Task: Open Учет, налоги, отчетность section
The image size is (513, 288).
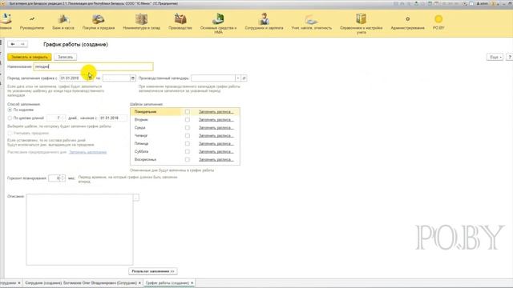Action: pos(312,22)
